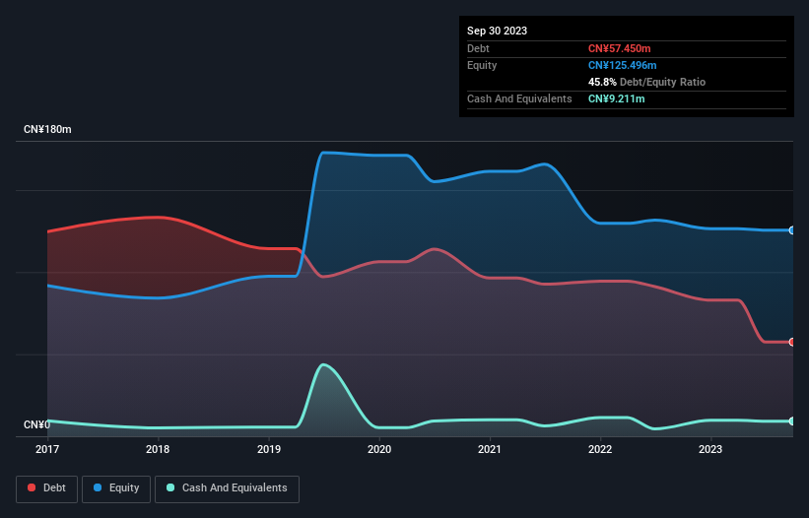
Task: Click Cash And Equivalents label in tooltip
Action: tap(519, 98)
